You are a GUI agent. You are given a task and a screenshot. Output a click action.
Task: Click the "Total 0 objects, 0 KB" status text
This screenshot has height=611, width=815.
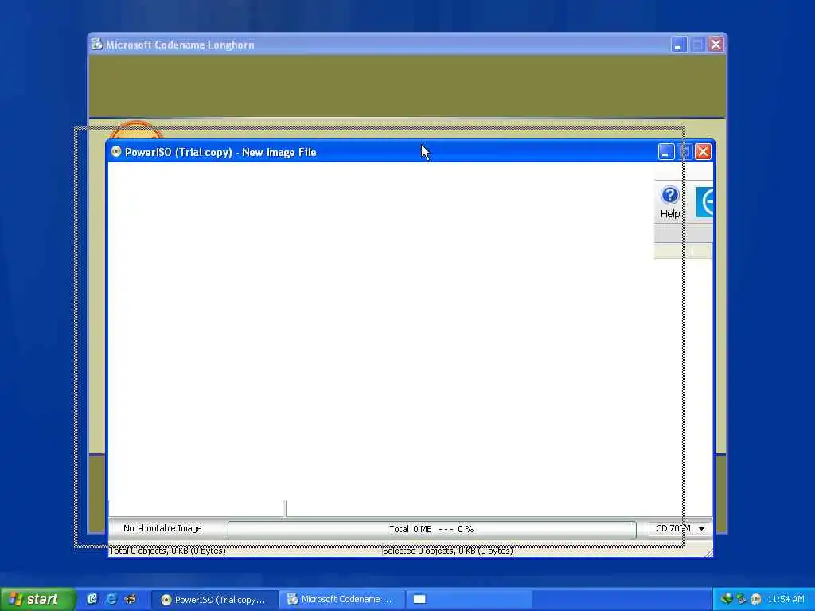167,551
